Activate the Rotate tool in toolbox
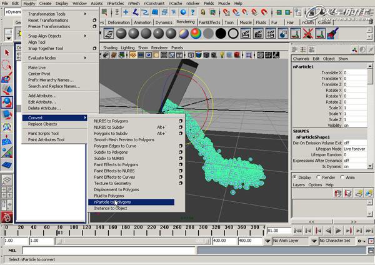 [7, 102]
